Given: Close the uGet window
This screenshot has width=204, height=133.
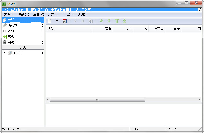Looking at the screenshot, I should pos(196,3).
